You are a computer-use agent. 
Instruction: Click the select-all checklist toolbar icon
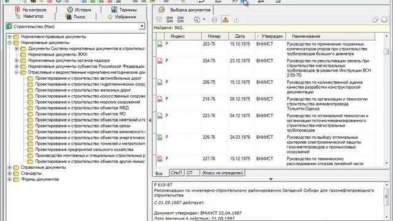pyautogui.click(x=169, y=20)
